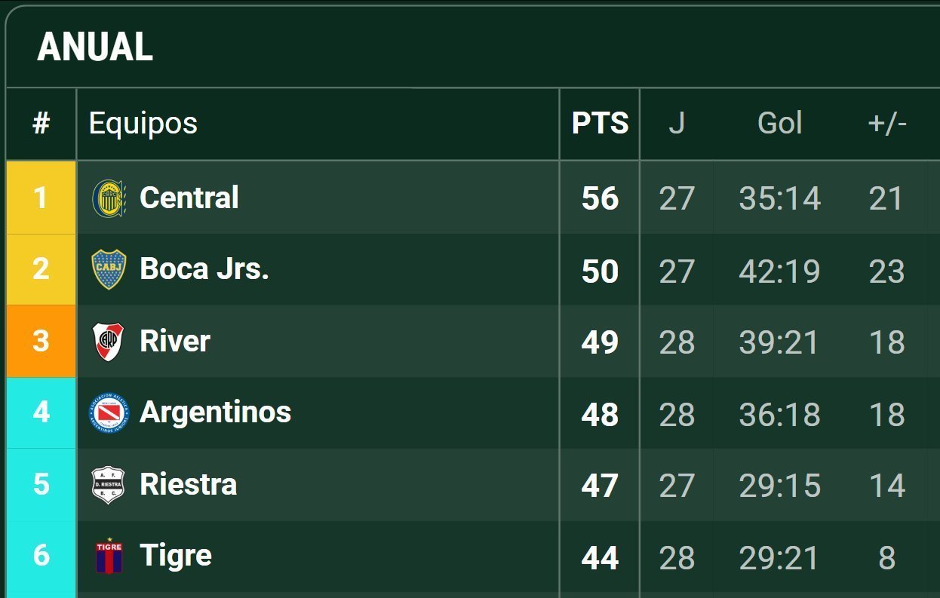
Task: Click the Rosario Central club crest
Action: tap(109, 198)
